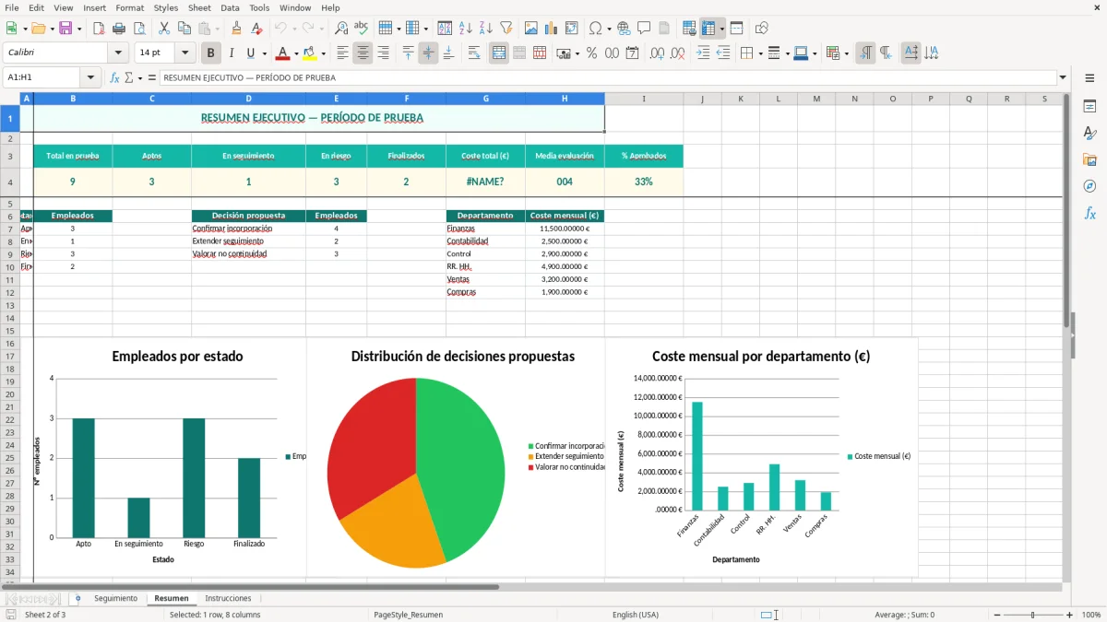Click the zoom in plus button
The width and height of the screenshot is (1107, 622).
pos(1070,615)
